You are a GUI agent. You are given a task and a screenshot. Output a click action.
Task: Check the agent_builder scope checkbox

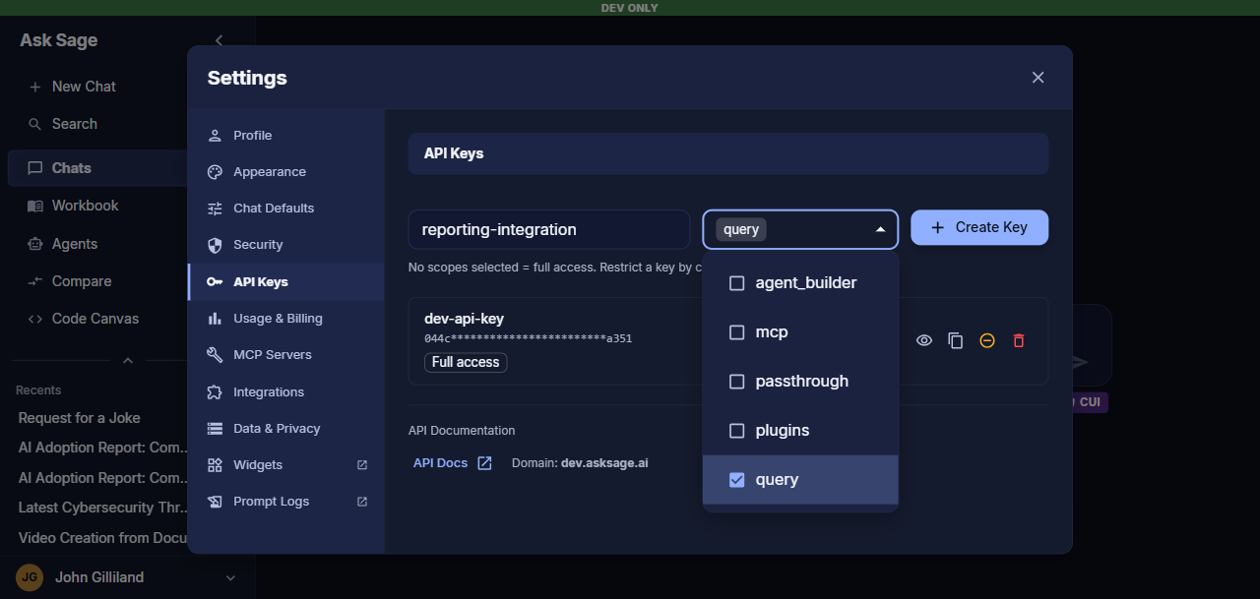[x=736, y=283]
